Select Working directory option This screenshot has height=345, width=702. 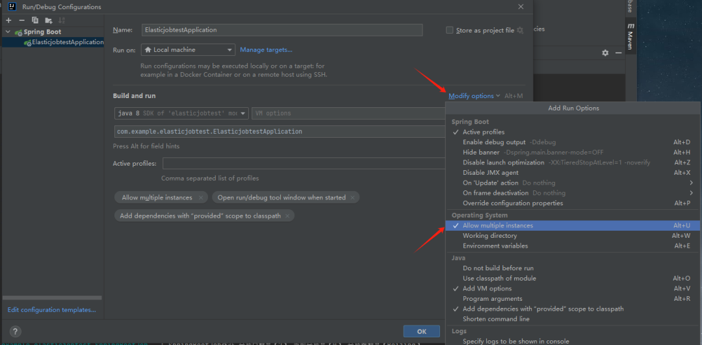point(573,236)
